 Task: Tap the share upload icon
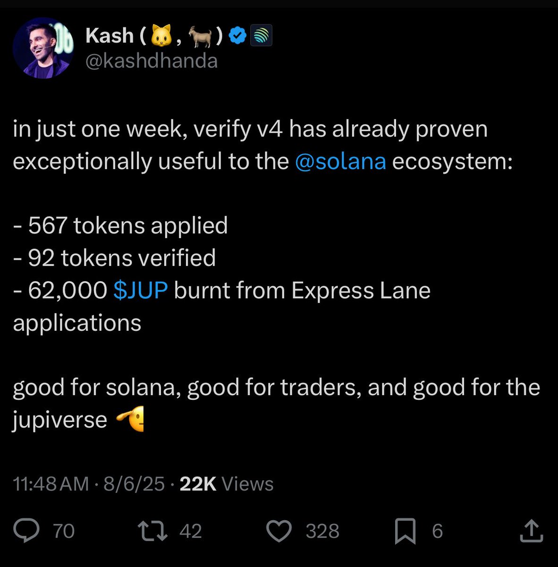click(531, 531)
